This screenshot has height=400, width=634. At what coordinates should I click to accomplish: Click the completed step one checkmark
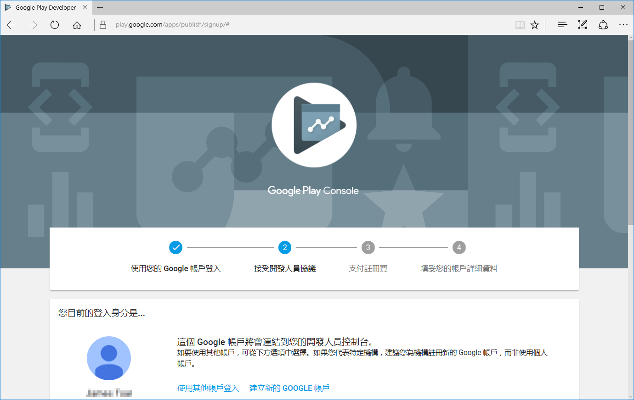click(175, 247)
